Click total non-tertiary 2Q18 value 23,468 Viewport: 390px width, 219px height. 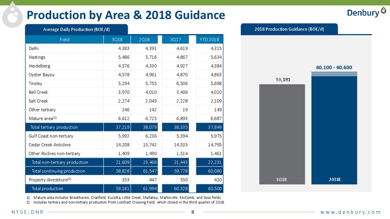[150, 163]
